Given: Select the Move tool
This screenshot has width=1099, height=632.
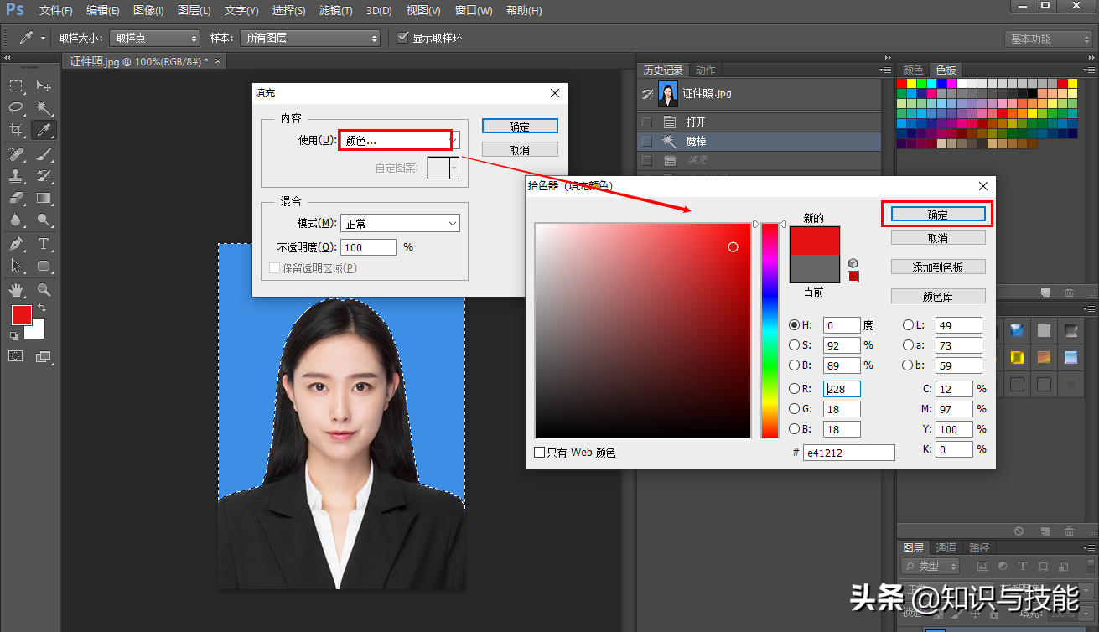Looking at the screenshot, I should point(44,85).
